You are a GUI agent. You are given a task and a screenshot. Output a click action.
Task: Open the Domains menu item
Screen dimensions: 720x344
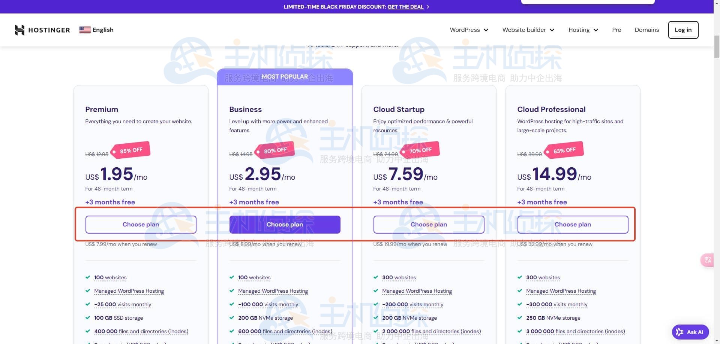[x=646, y=30]
